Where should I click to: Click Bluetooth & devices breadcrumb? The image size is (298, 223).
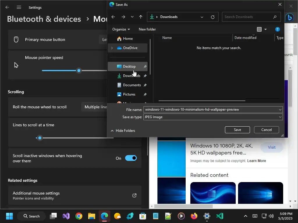(x=44, y=19)
